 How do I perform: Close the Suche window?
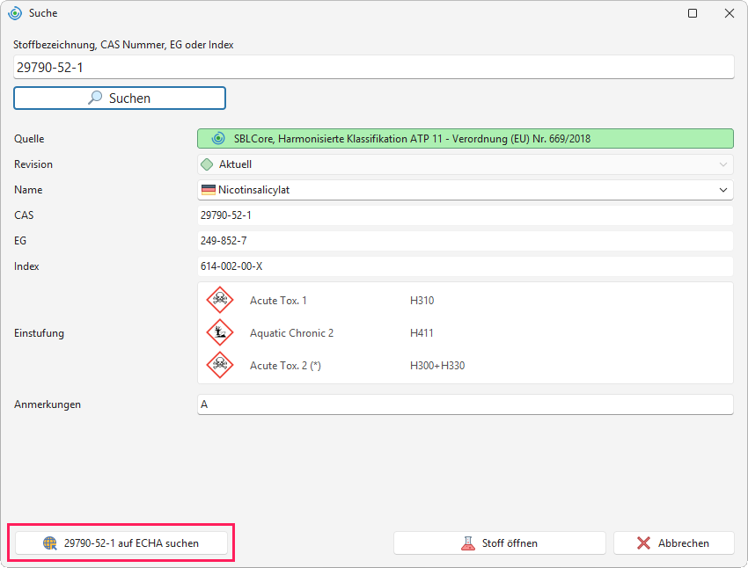pyautogui.click(x=730, y=13)
